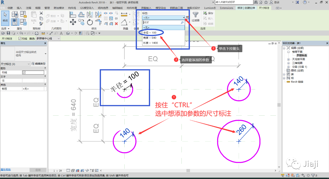Image resolution: width=329 pixels, height=179 pixels.
Task: Click the drawing area horizontal scrollbar thumb
Action: [188, 171]
